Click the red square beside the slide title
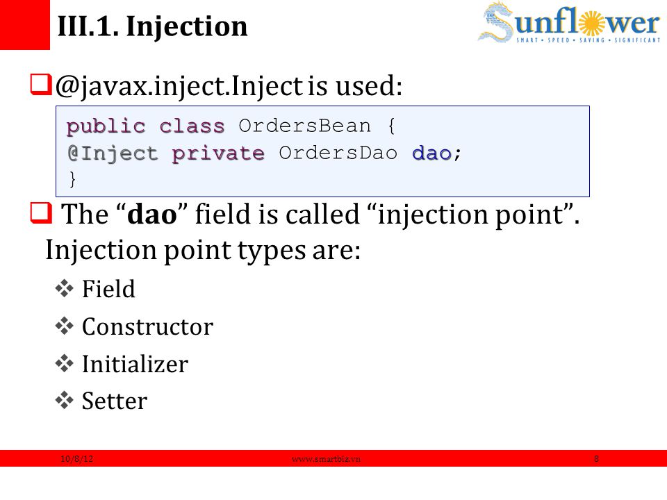The height and width of the screenshot is (500, 667). 25,25
